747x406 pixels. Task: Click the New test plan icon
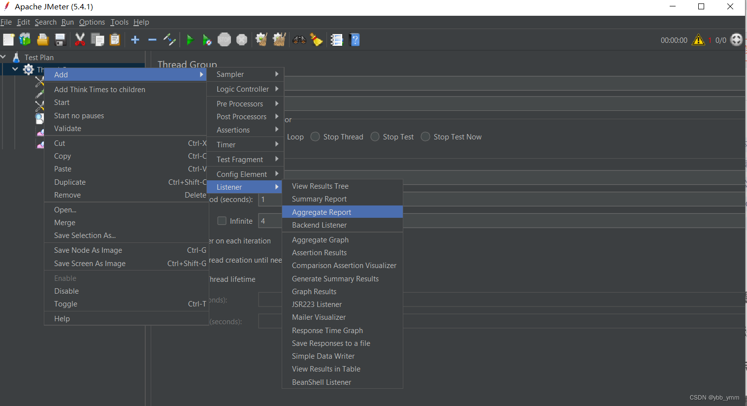click(x=8, y=39)
